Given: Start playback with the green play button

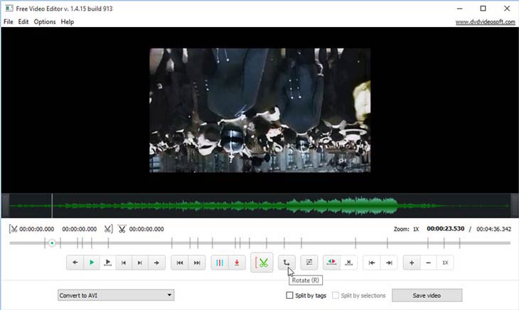Looking at the screenshot, I should [92, 262].
